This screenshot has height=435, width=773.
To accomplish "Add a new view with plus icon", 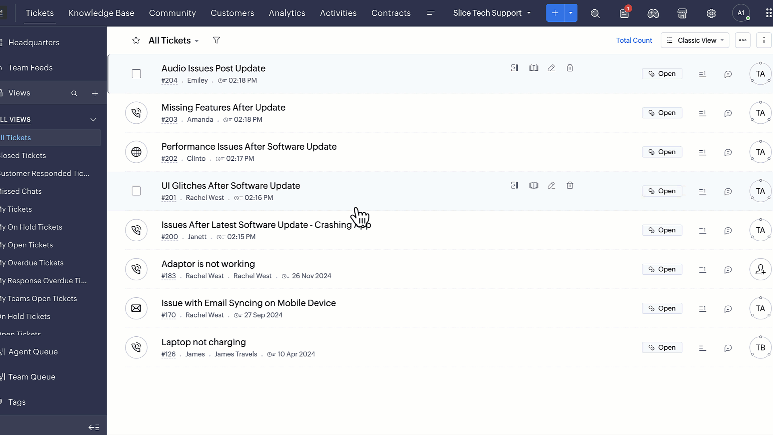I will (x=95, y=93).
